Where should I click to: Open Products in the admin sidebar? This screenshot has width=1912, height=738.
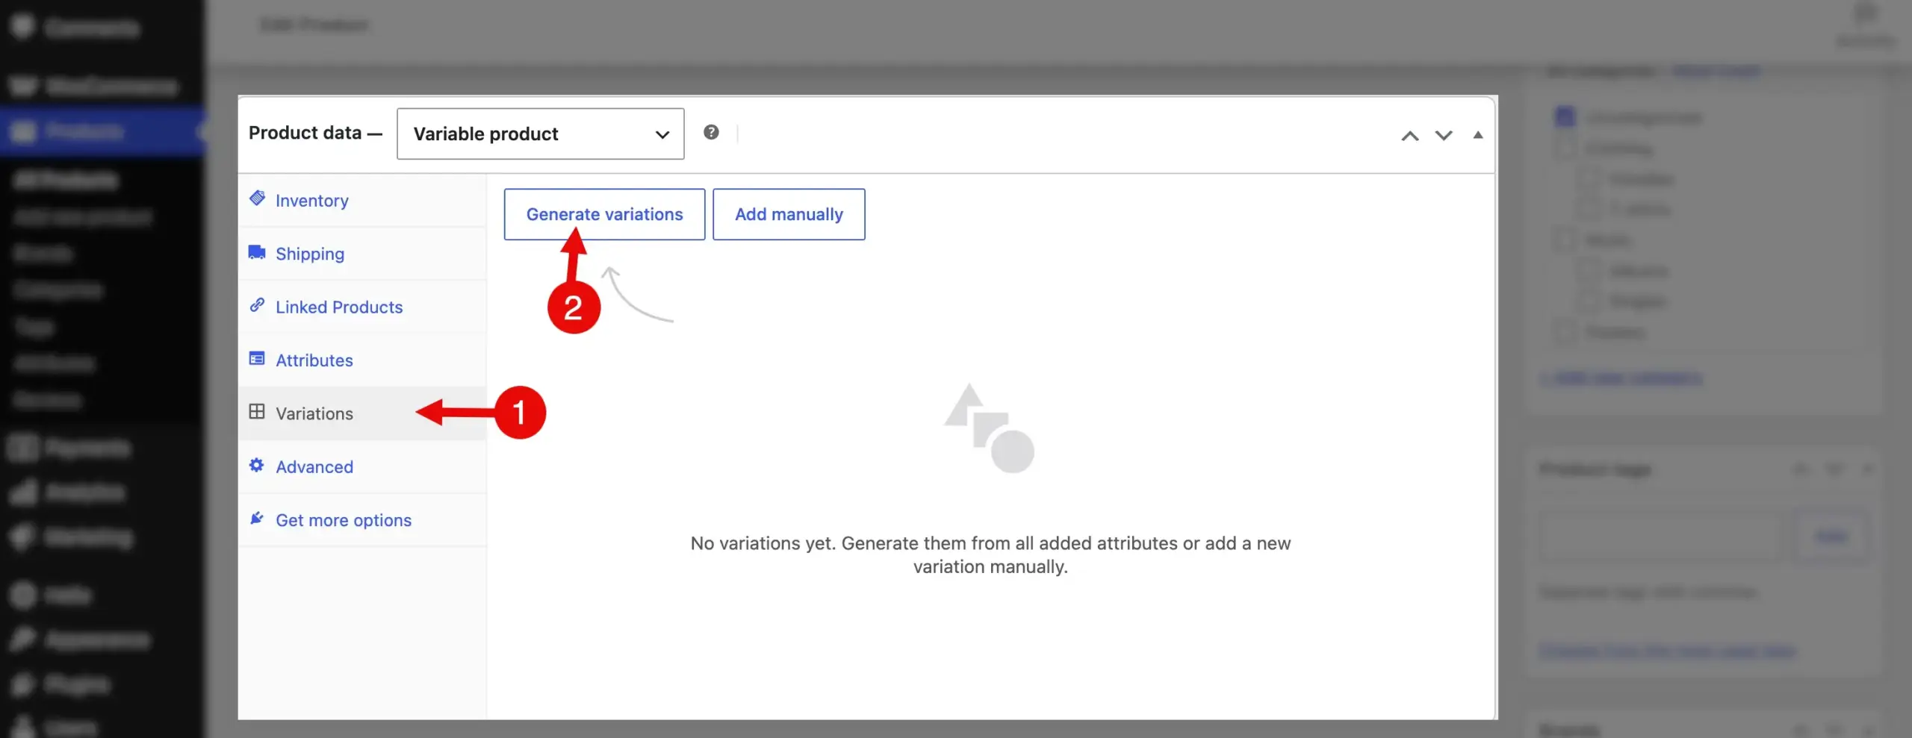[102, 131]
